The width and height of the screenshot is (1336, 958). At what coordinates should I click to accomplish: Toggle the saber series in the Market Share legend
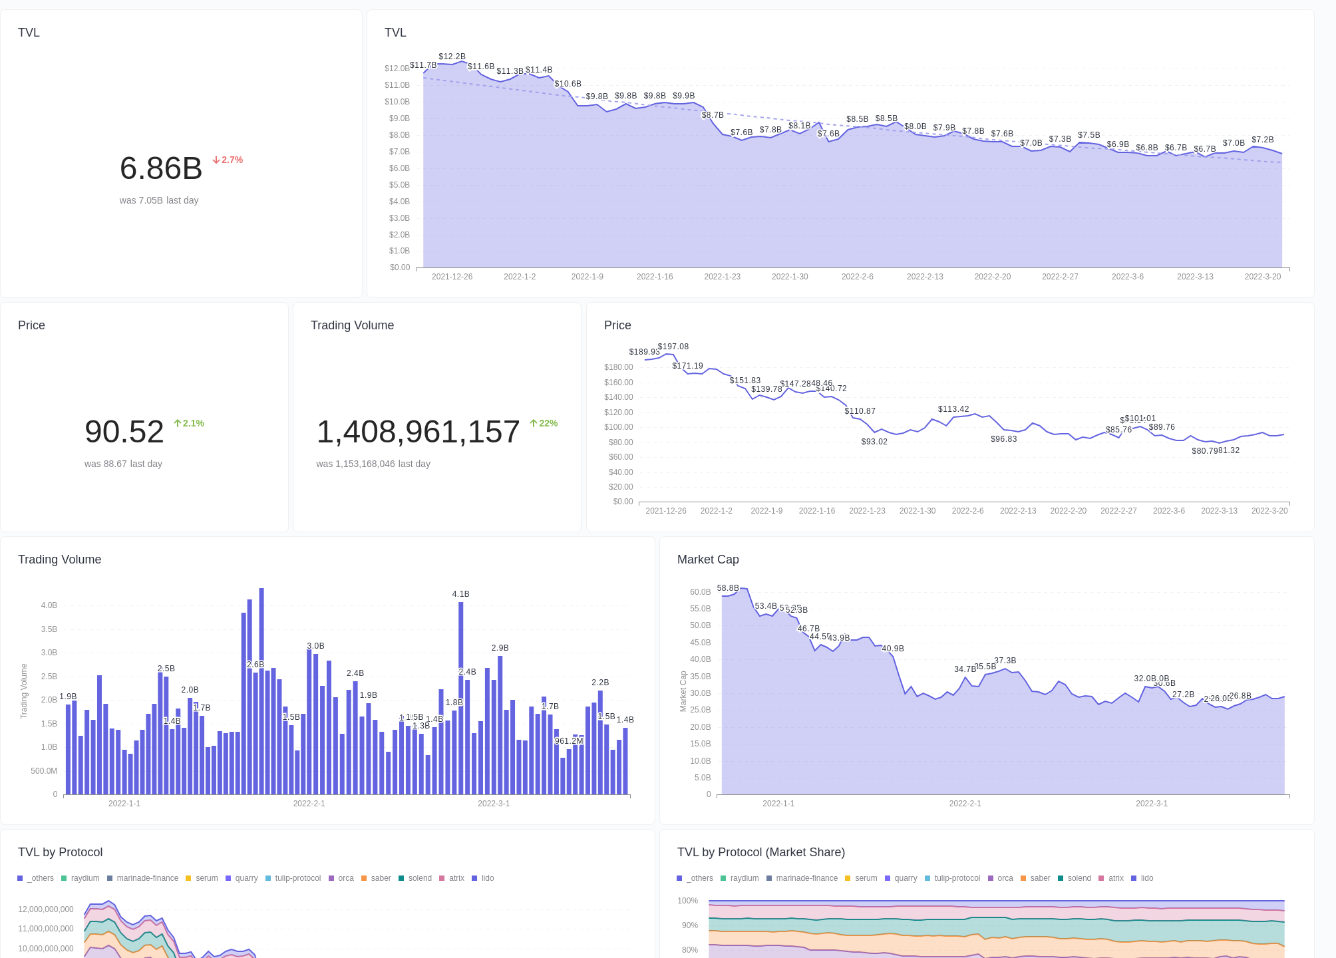[x=1040, y=878]
